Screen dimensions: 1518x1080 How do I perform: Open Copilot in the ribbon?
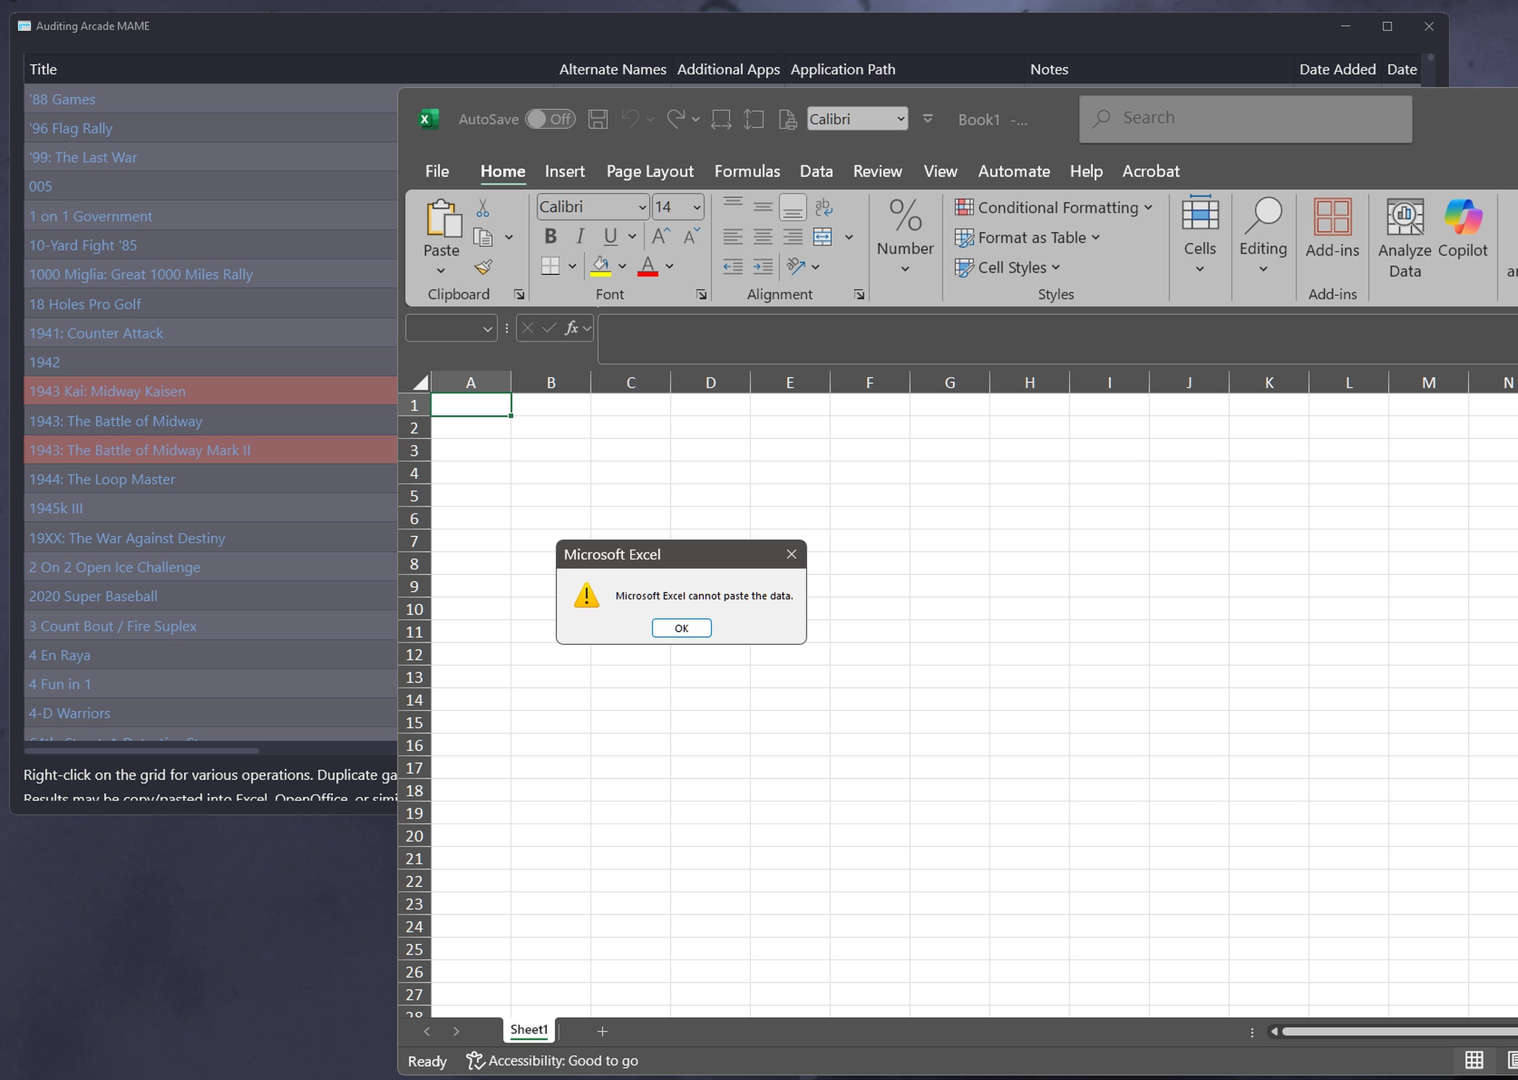click(x=1462, y=228)
